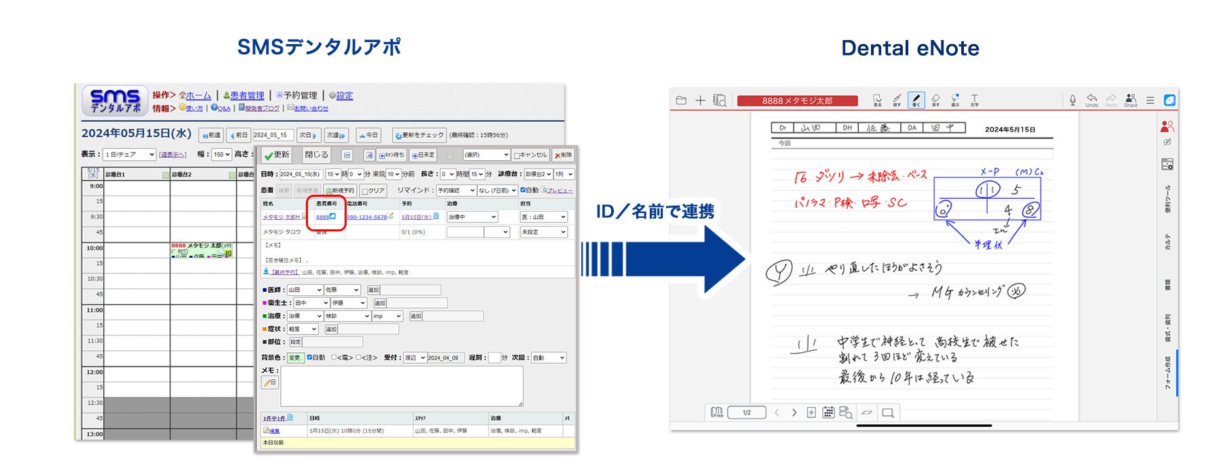
Task: Tap the blue eNote app icon
Action: (1169, 100)
